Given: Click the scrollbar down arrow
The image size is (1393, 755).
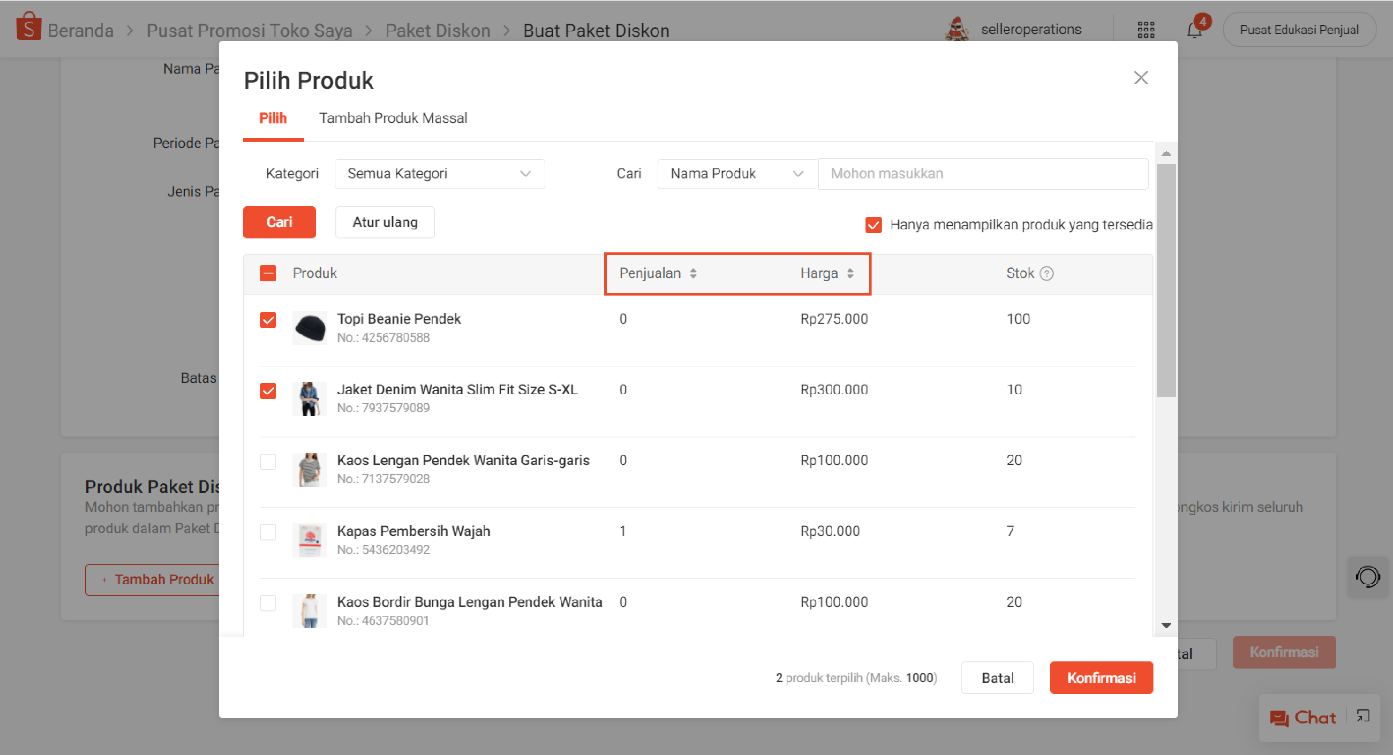Looking at the screenshot, I should (x=1166, y=625).
